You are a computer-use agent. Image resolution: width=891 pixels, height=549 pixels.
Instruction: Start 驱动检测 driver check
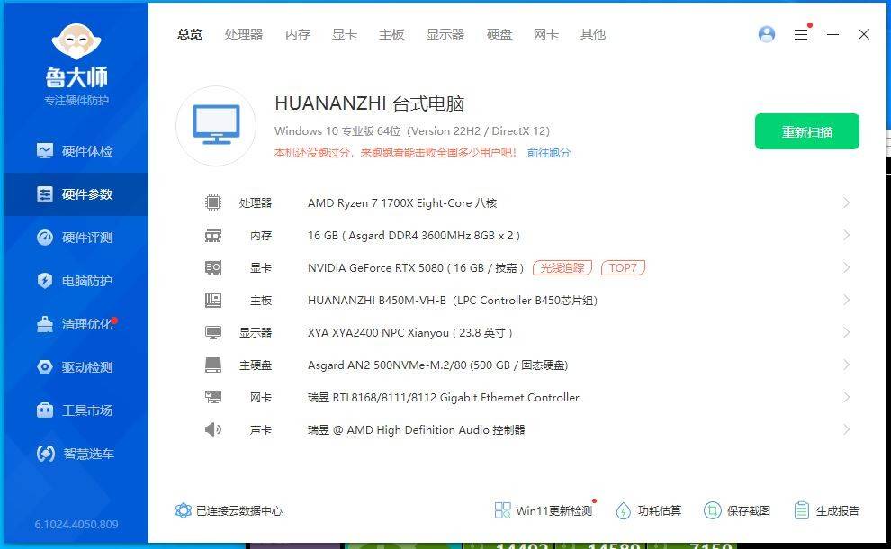point(75,367)
